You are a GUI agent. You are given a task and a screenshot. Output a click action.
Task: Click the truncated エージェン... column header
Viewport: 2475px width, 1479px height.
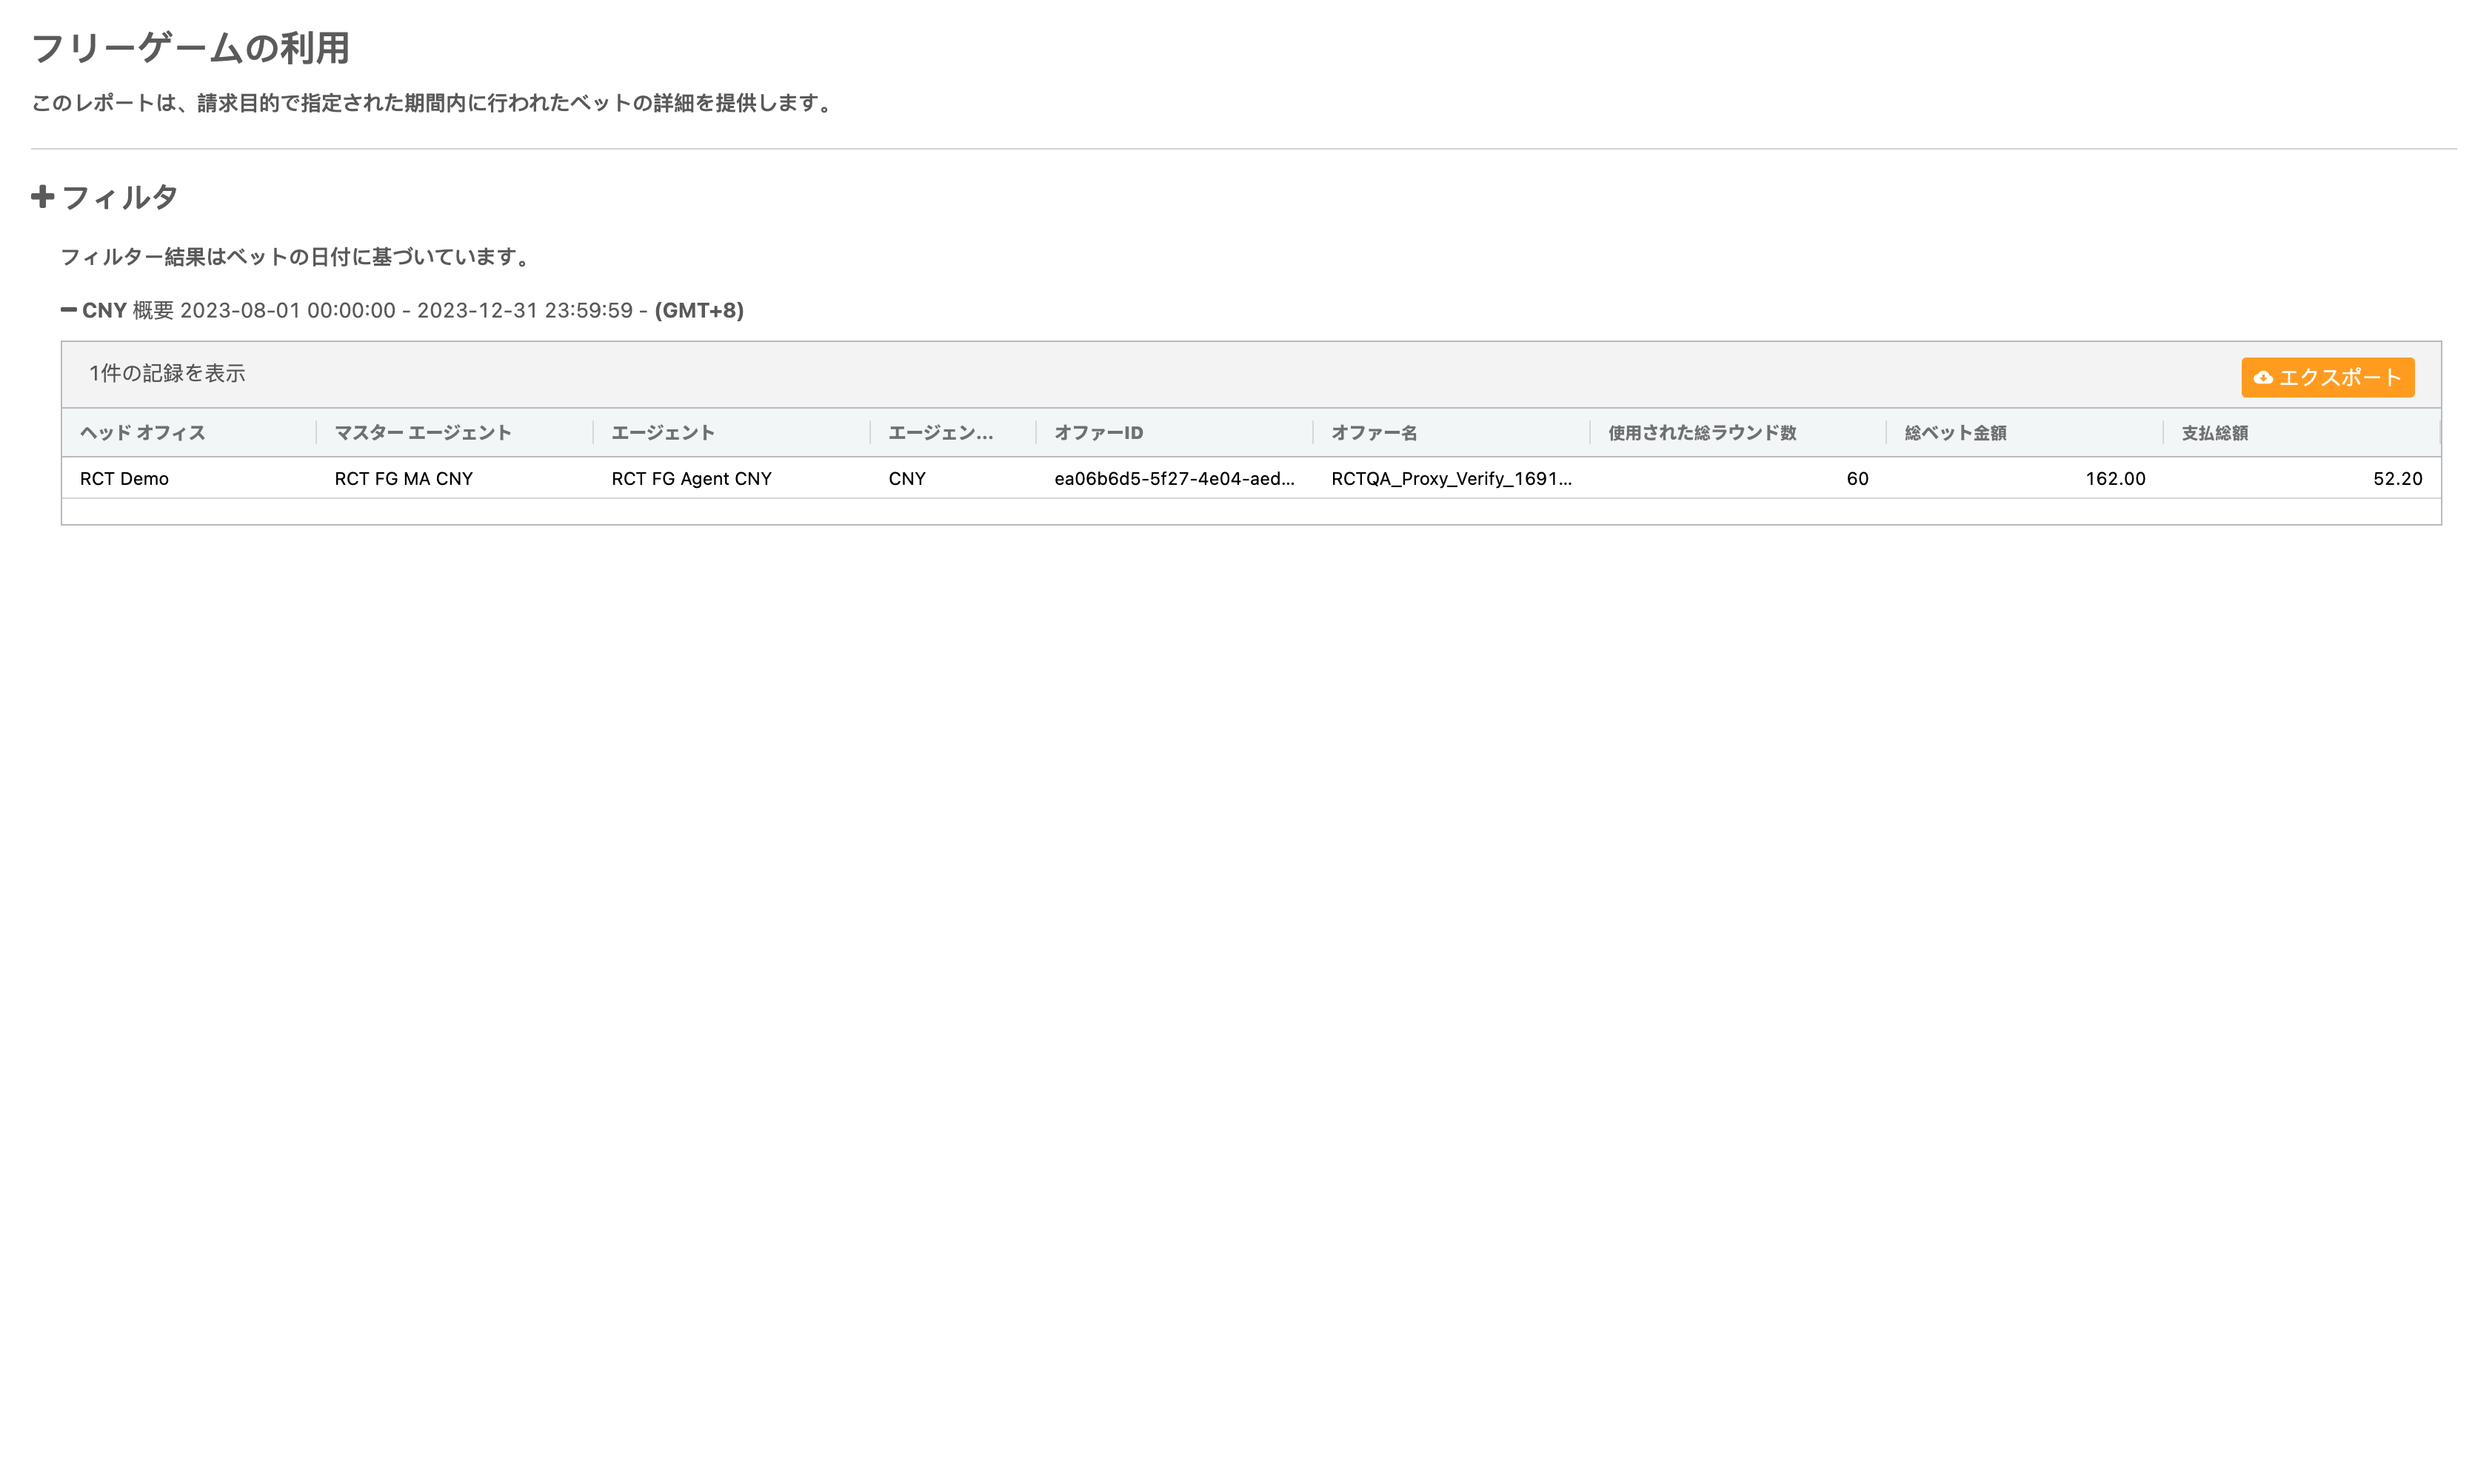pyautogui.click(x=940, y=432)
